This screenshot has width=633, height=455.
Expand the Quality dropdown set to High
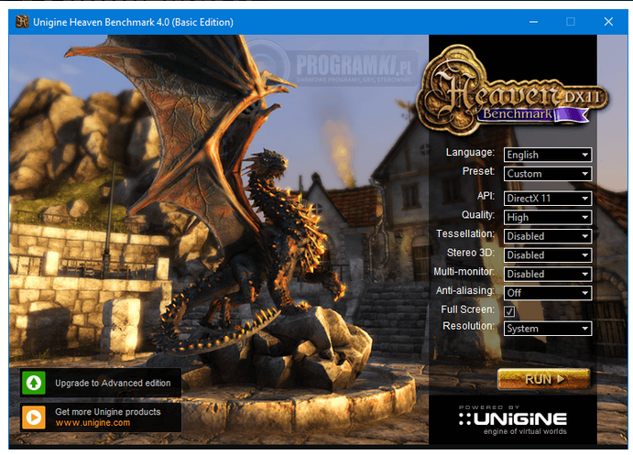tap(548, 217)
